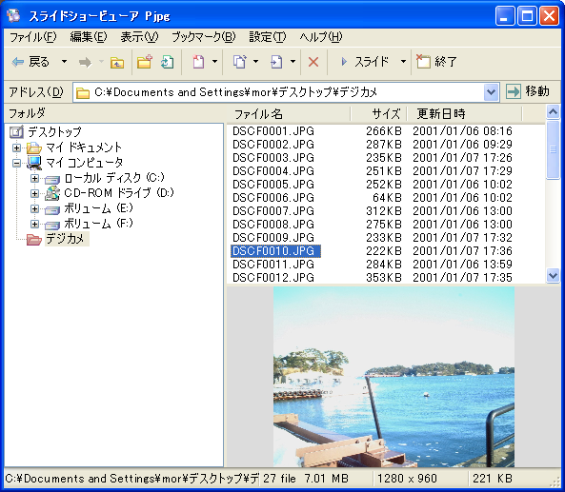Screen dimensions: 565x492
Task: Sort files by the サイズ column header
Action: click(378, 114)
